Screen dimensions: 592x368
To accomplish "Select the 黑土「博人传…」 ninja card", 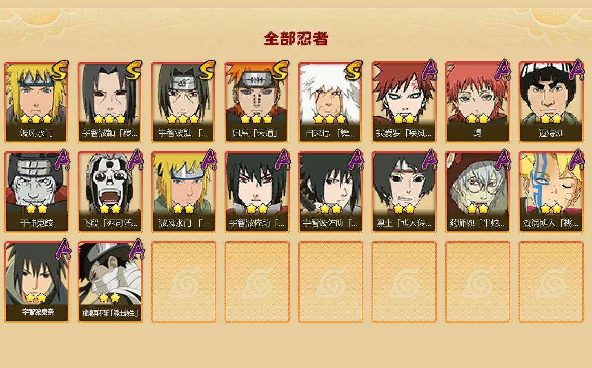I will click(x=404, y=192).
